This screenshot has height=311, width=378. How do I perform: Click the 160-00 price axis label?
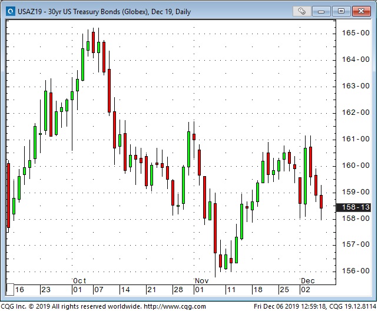(x=356, y=166)
